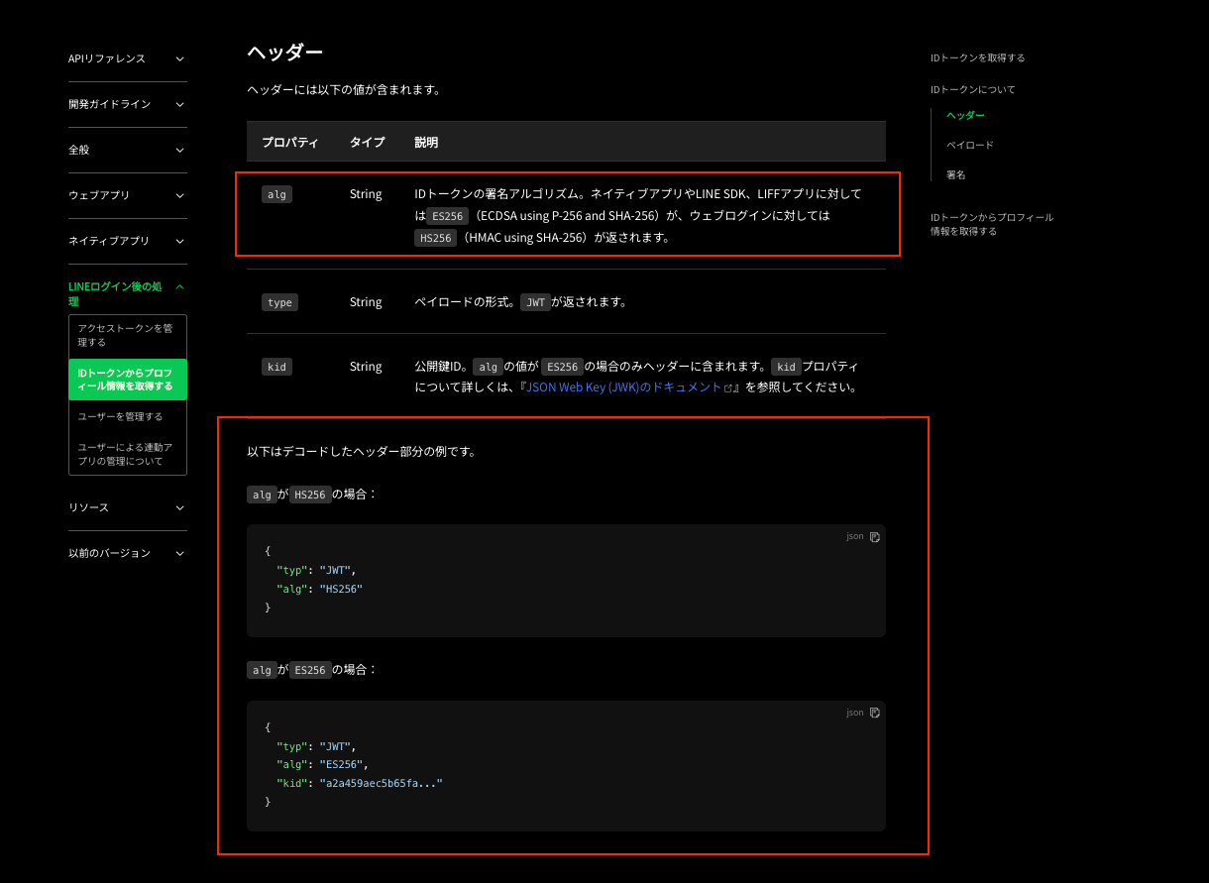
Task: Click the ヘッダー section heading
Action: [x=285, y=53]
